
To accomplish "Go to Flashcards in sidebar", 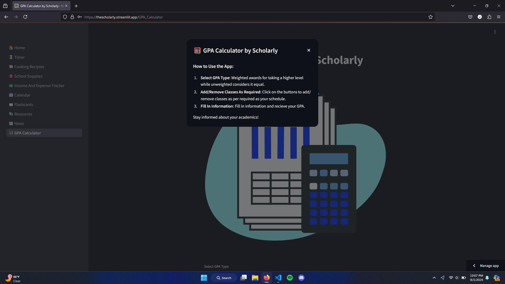I will 24,105.
